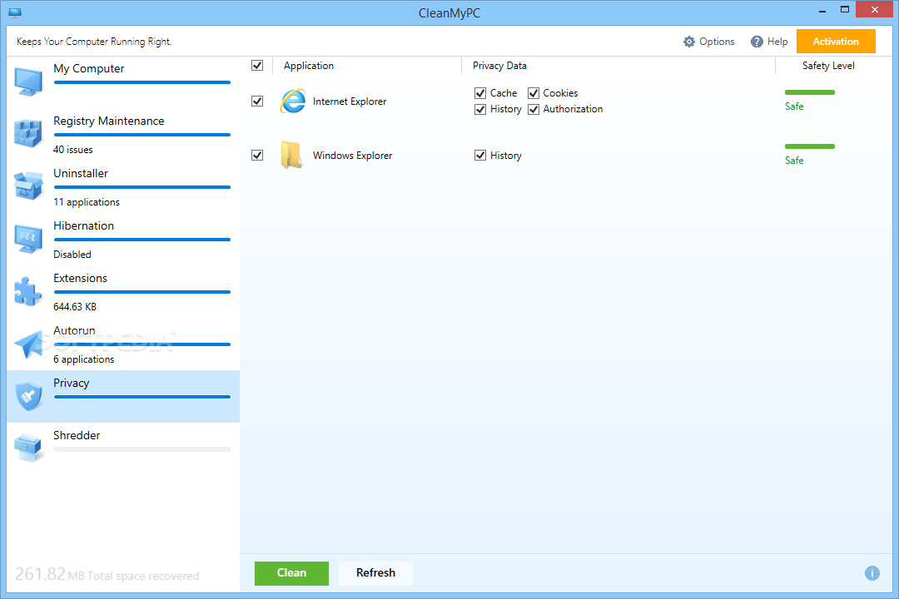This screenshot has height=599, width=899.
Task: Click the Help question mark icon
Action: 757,42
